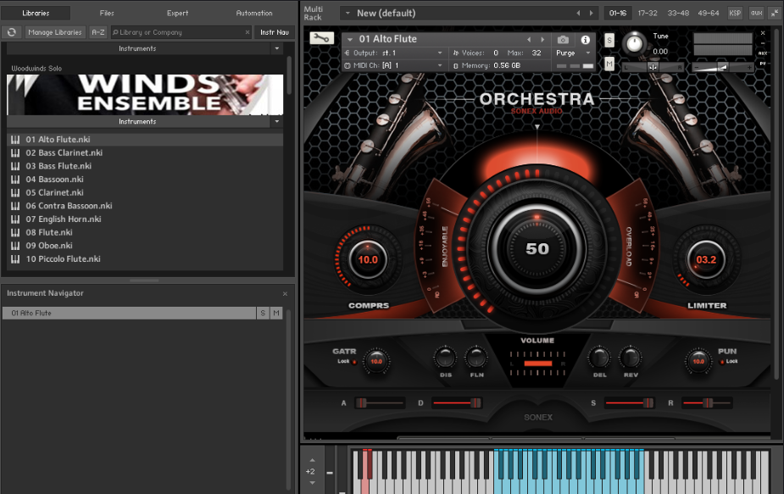Click the piano-keys icon of 09 Oboe.nki
Viewport: 784px width, 494px height.
pos(15,246)
